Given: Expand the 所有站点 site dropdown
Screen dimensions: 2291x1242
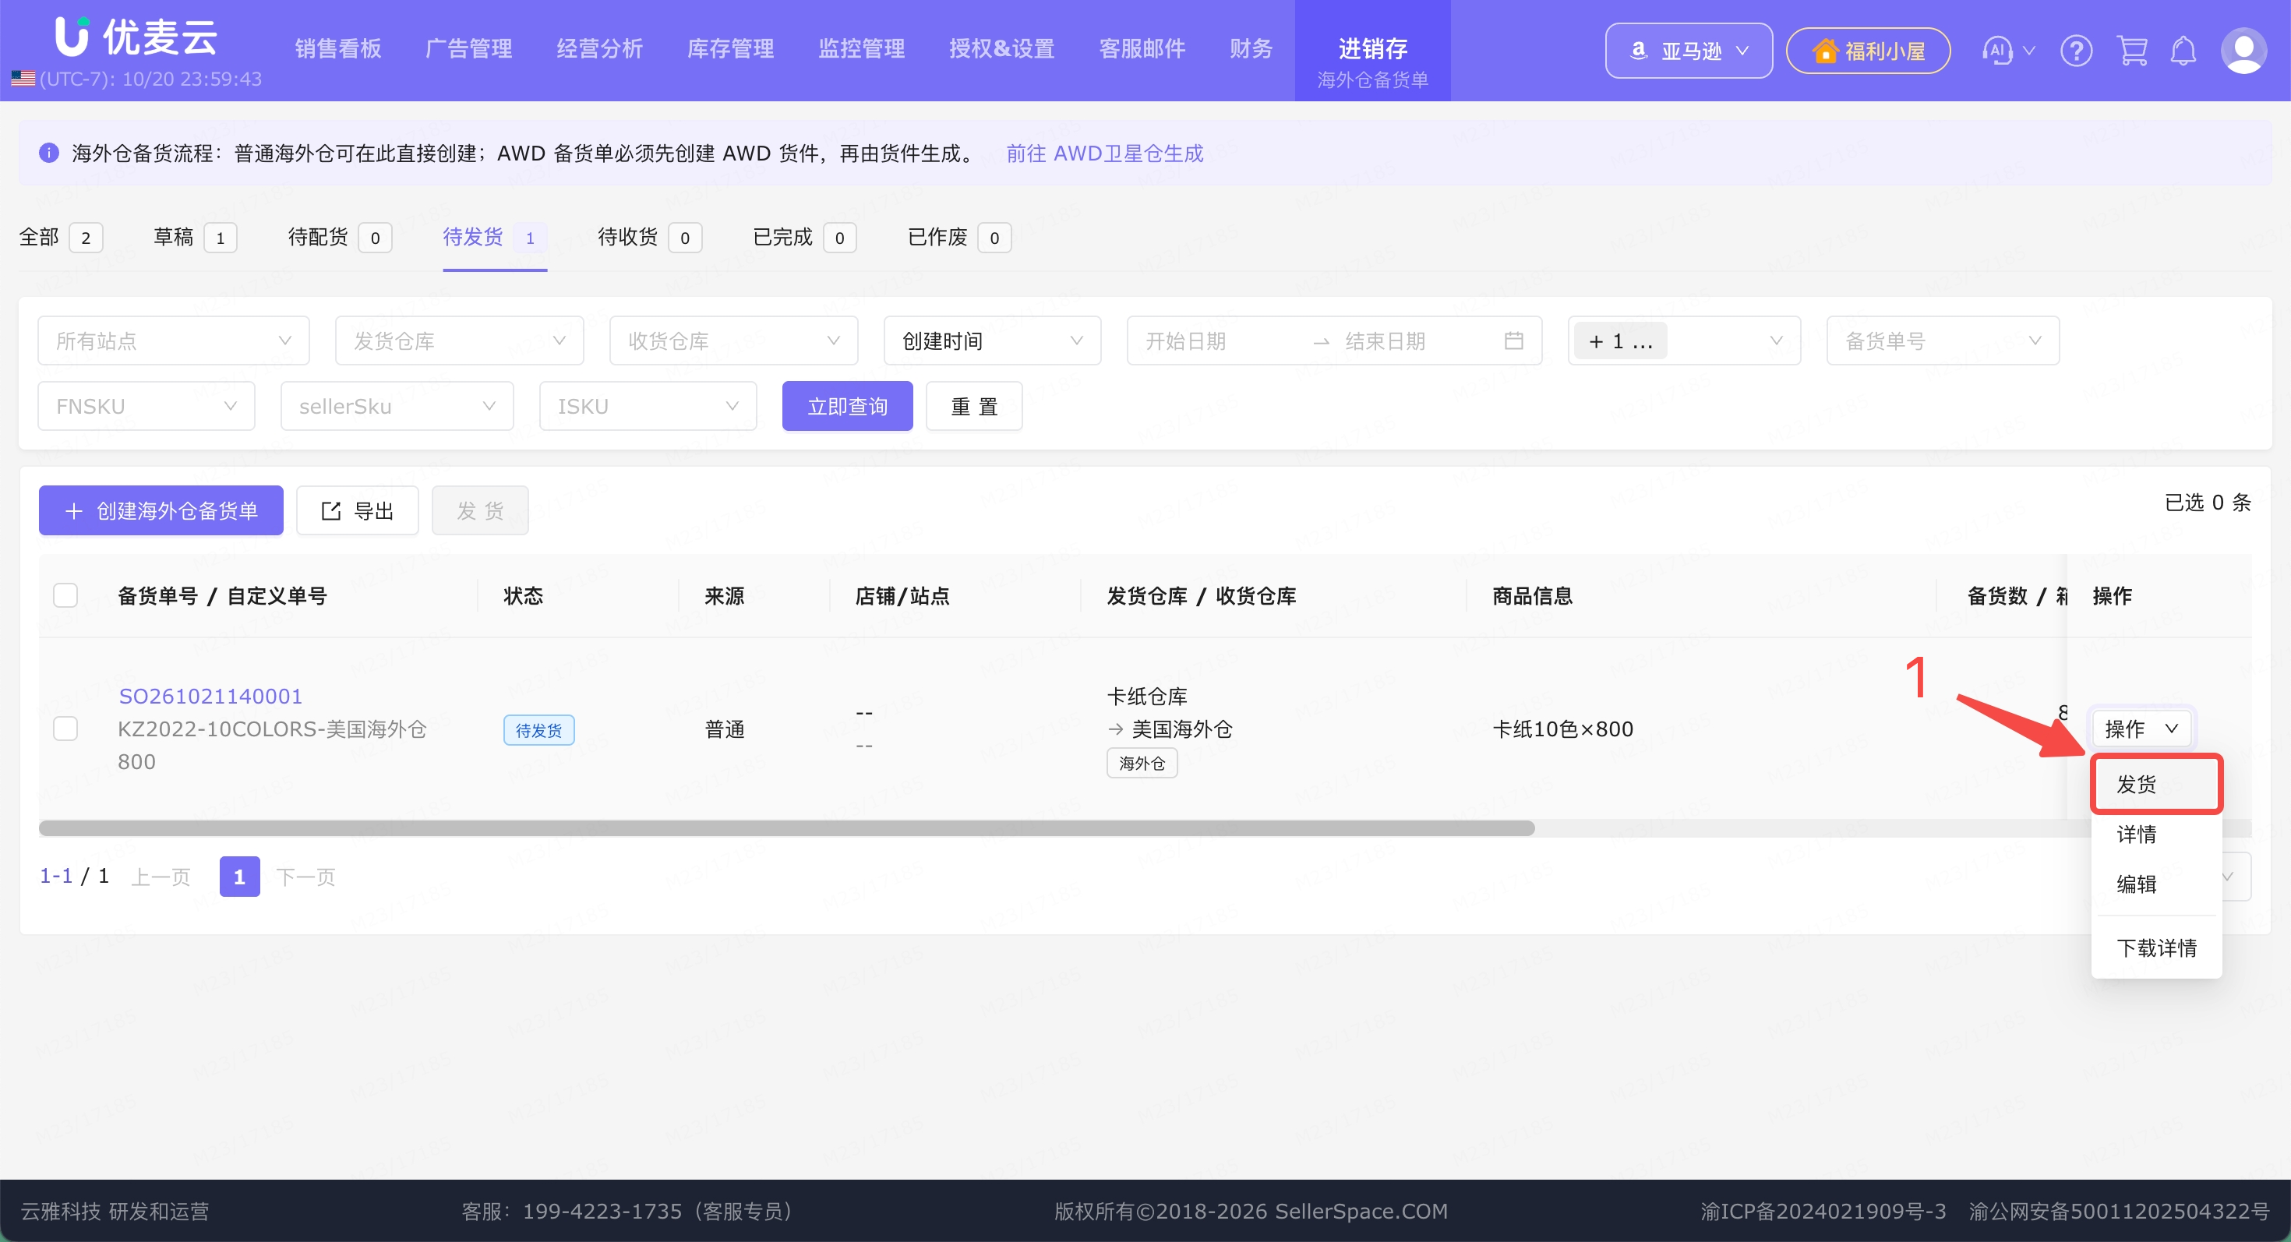Looking at the screenshot, I should (x=174, y=340).
